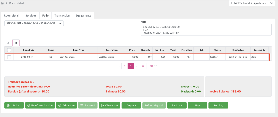Click Add more button

coord(66,105)
